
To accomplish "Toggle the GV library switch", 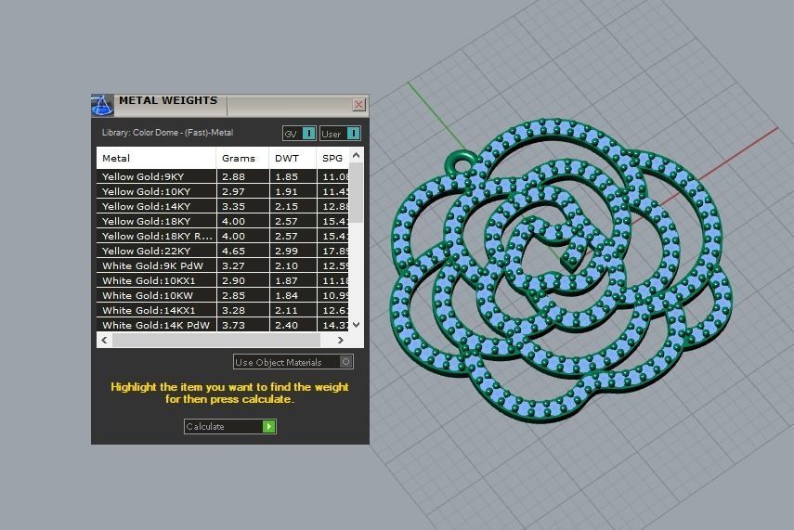I will pyautogui.click(x=300, y=134).
